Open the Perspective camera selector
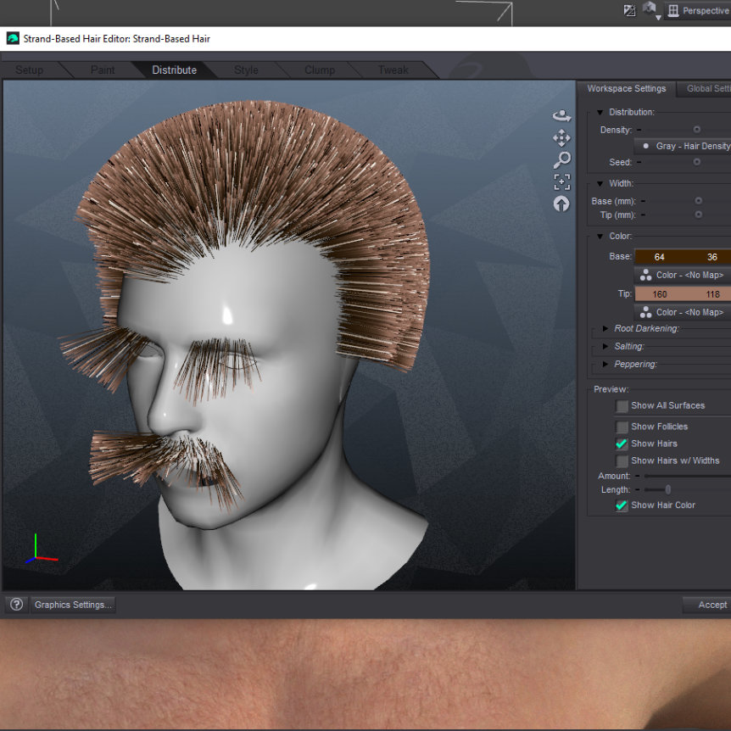731x731 pixels. coord(698,11)
